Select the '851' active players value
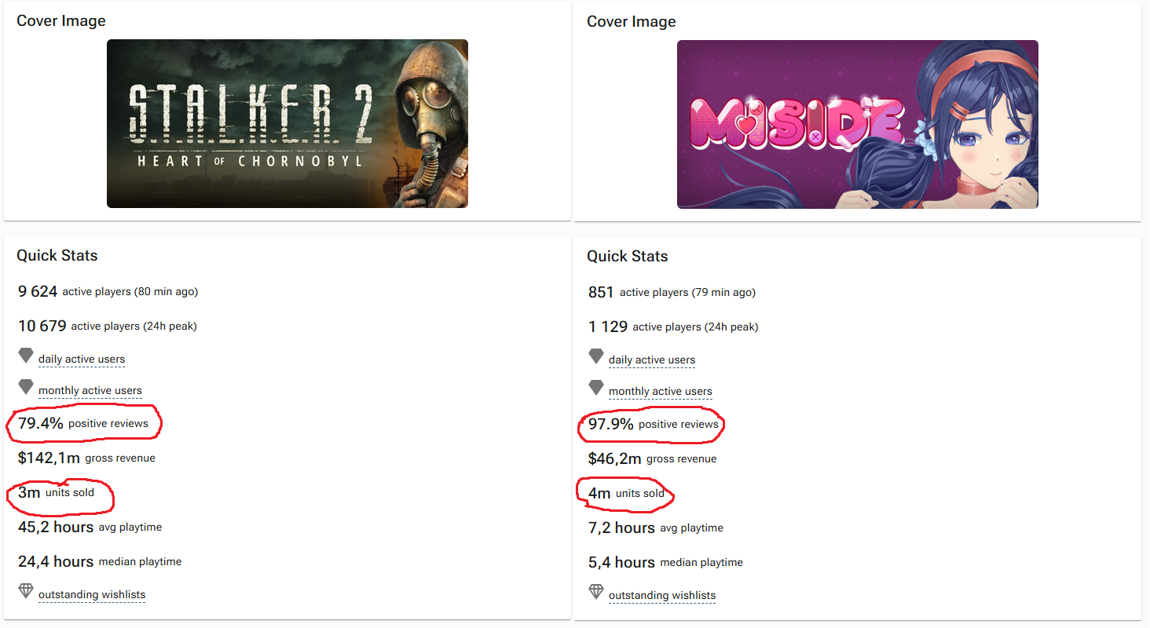 601,292
